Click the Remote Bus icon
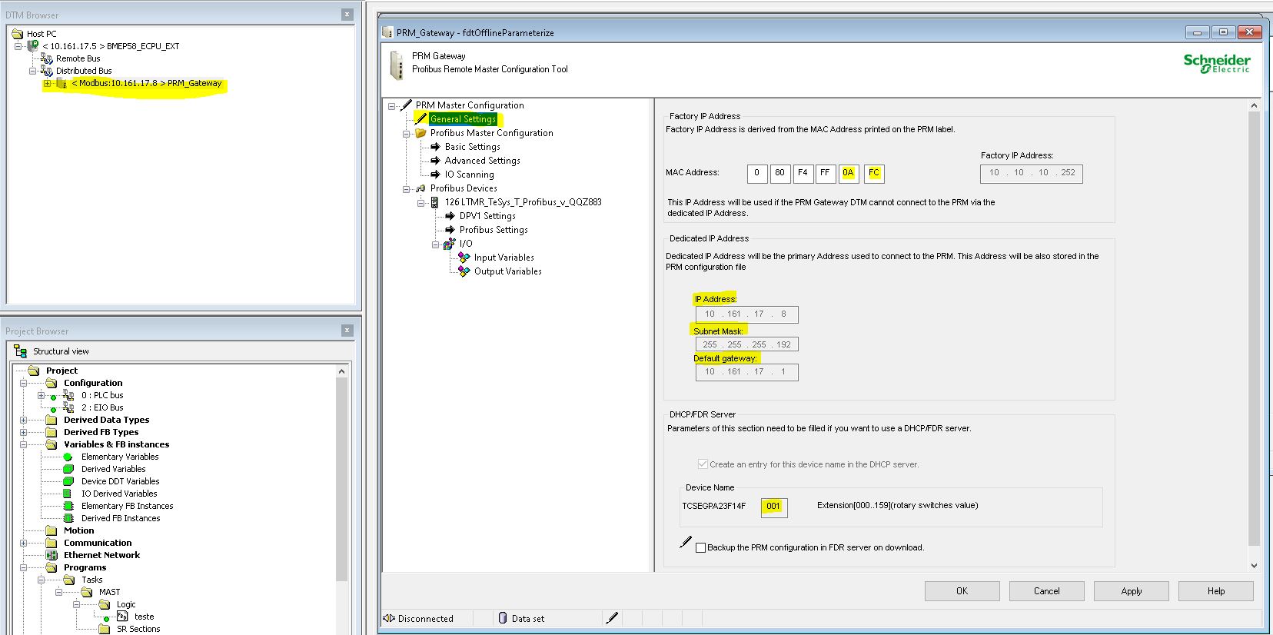This screenshot has width=1273, height=635. coord(47,58)
